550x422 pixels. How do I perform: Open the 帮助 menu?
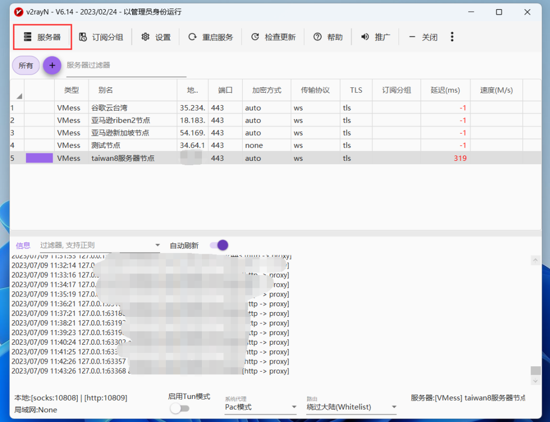[x=328, y=37]
